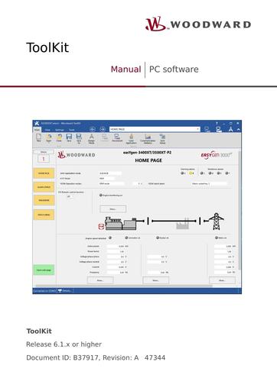The image size is (277, 391).
Task: Click the Woodward logo at the document top
Action: click(x=198, y=24)
